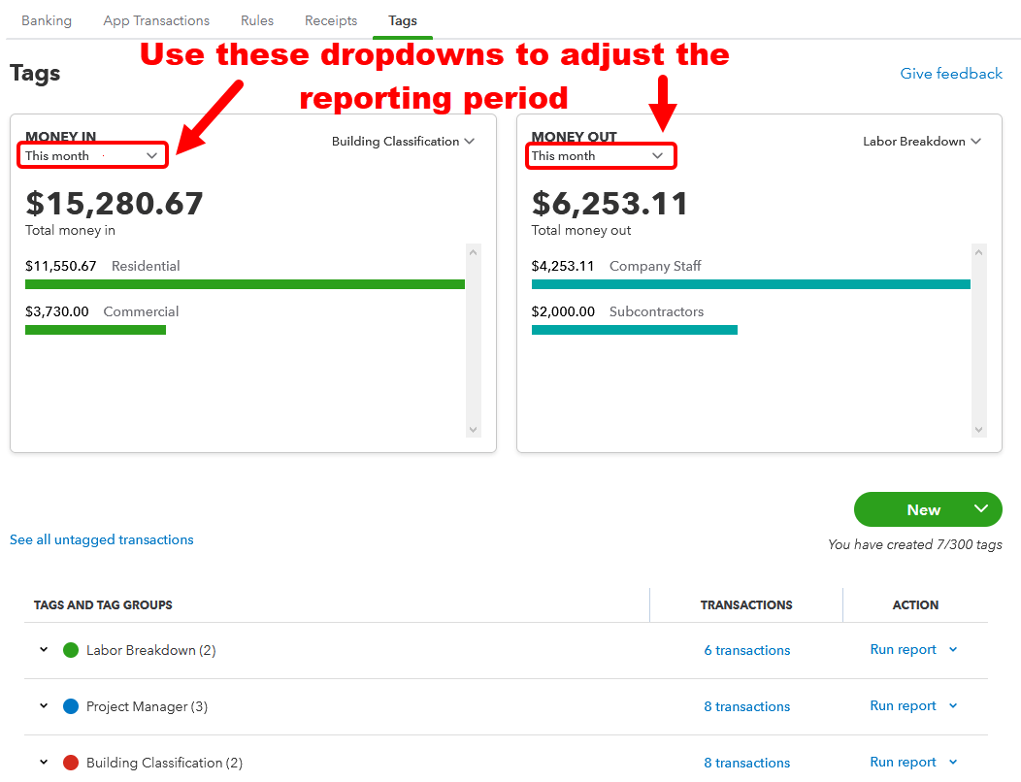Screen dimensions: 1021x782
Task: Click green color dot of Labor Breakdown
Action: 70,650
